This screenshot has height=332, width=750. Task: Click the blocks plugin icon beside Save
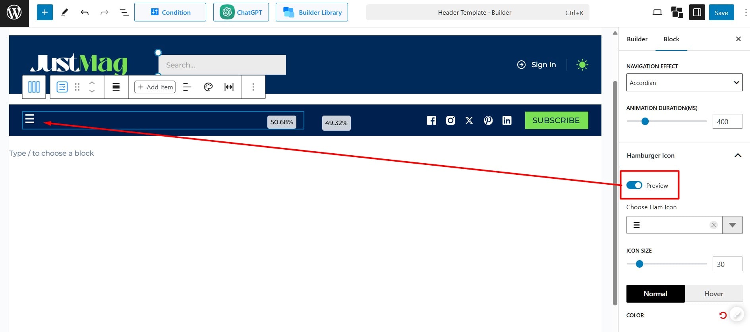click(677, 12)
